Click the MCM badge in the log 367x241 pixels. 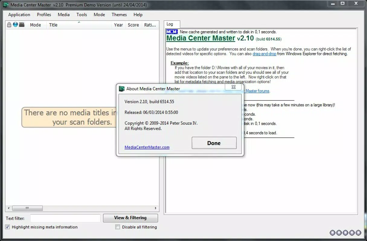click(172, 32)
